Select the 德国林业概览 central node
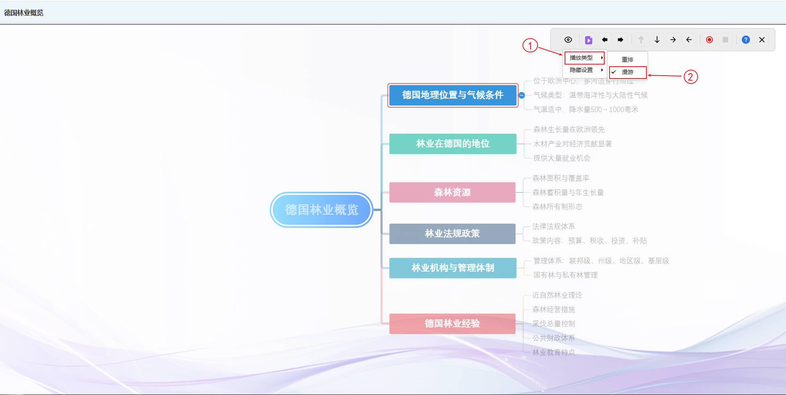This screenshot has width=786, height=395. (321, 210)
